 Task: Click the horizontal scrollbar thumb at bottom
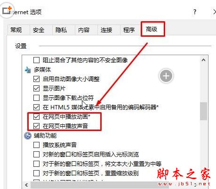100,185
